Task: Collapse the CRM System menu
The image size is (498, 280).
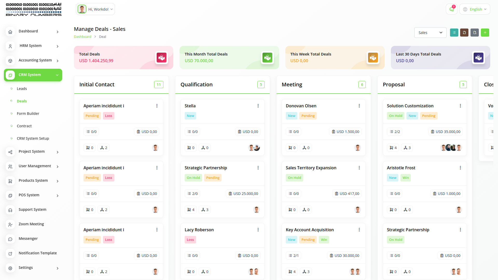Action: pos(33,75)
